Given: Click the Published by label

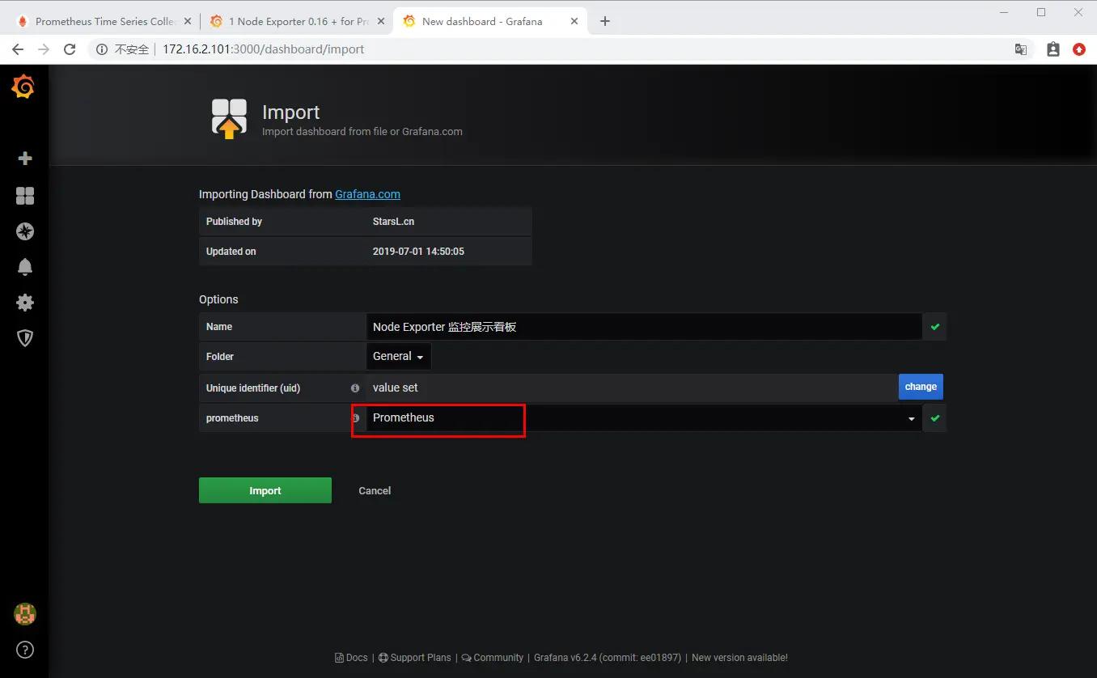Looking at the screenshot, I should (x=234, y=222).
